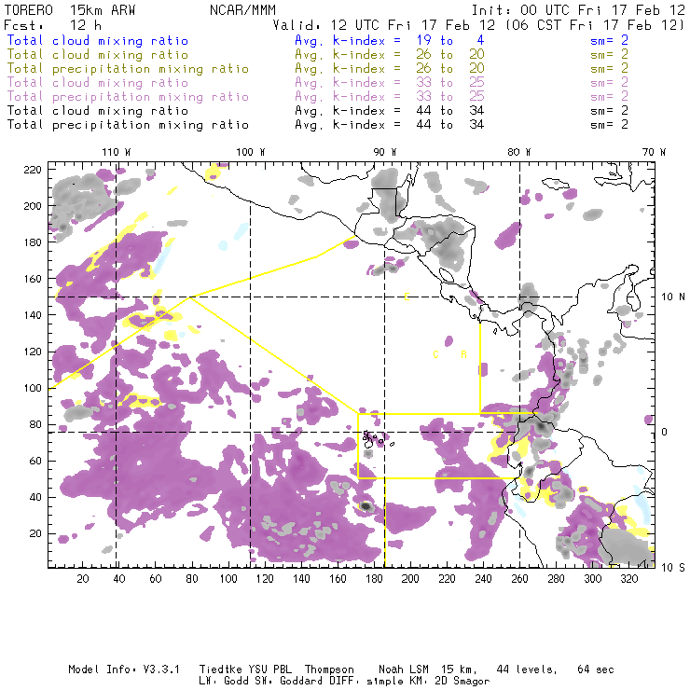
Task: Click the olive 'Total cloud mixing ratio' legend line
Action: pos(98,55)
